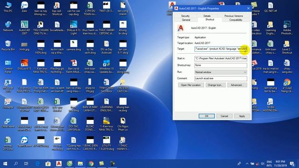Image resolution: width=299 pixels, height=168 pixels.
Task: Confirm the properties with OK
Action: click(x=206, y=116)
